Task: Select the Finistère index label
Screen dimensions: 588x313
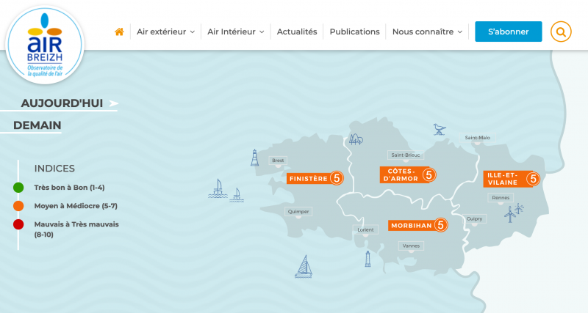Action: click(x=308, y=178)
